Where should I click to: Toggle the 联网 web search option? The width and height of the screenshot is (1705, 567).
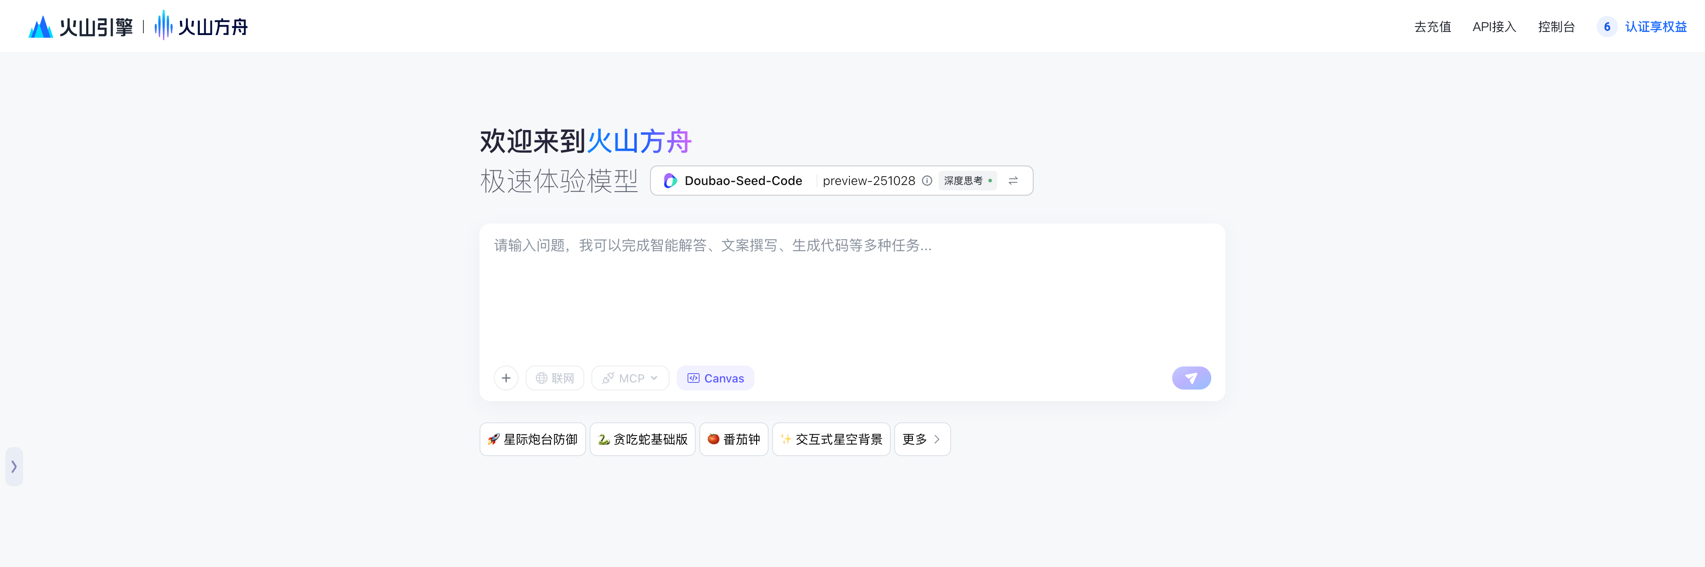(555, 378)
